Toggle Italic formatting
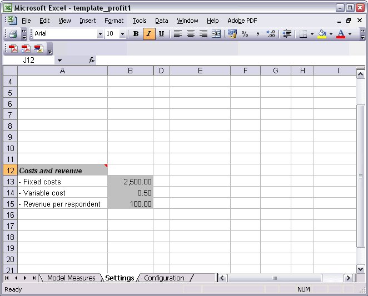 pos(149,34)
